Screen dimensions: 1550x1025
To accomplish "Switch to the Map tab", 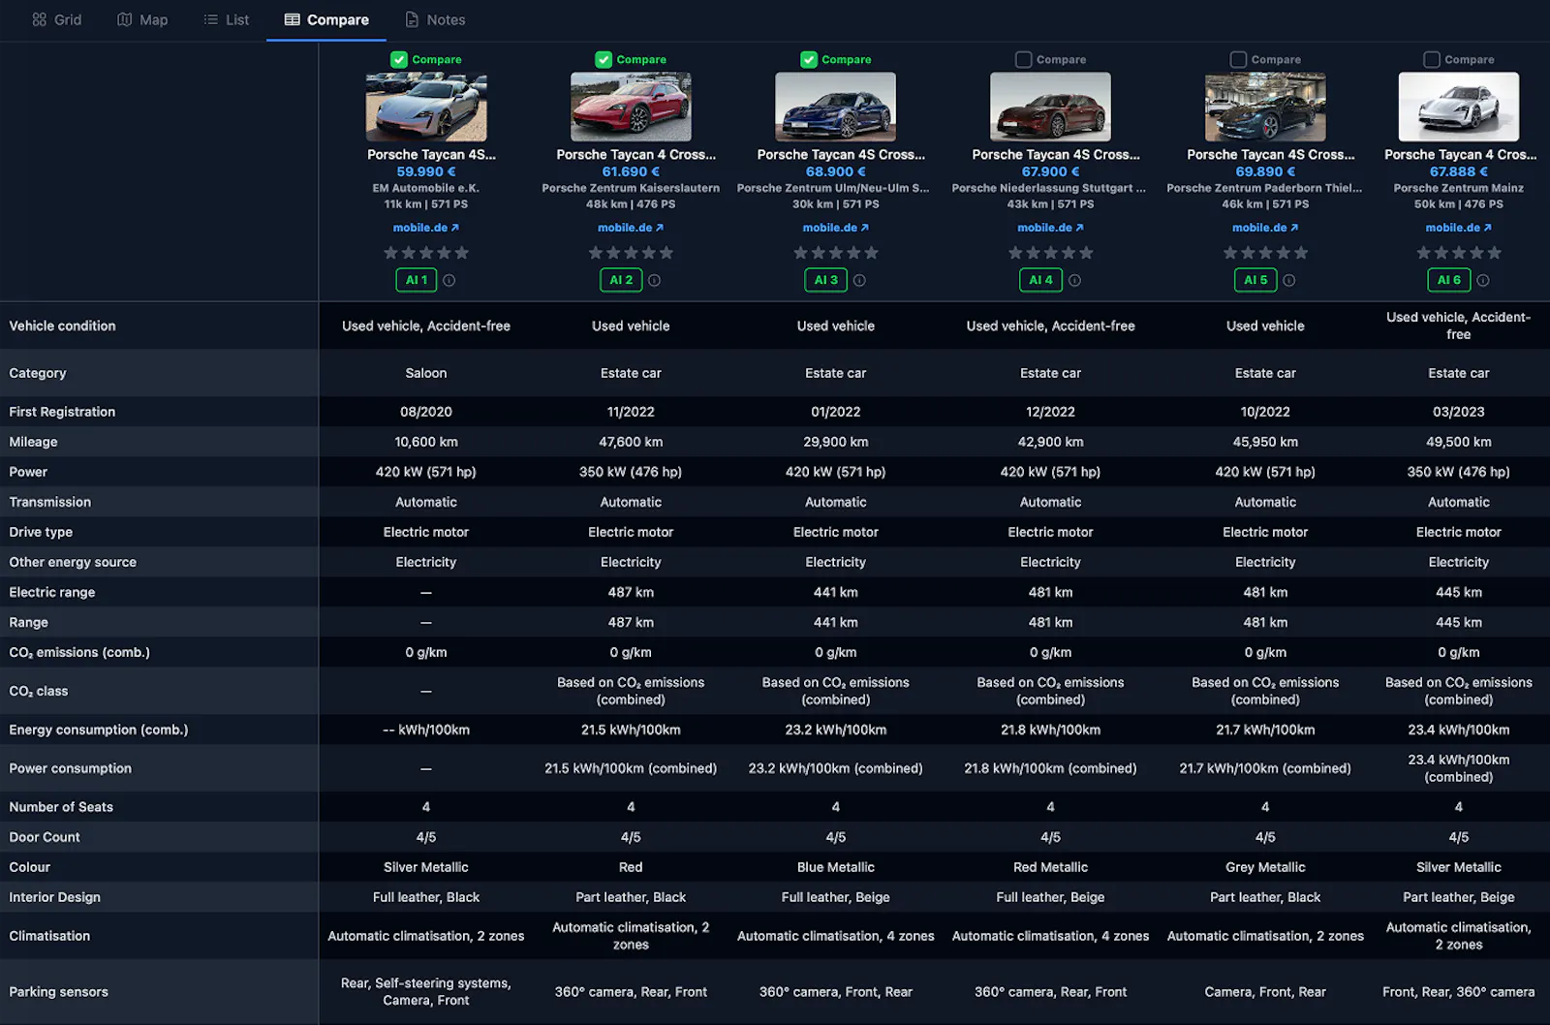I will click(x=142, y=19).
